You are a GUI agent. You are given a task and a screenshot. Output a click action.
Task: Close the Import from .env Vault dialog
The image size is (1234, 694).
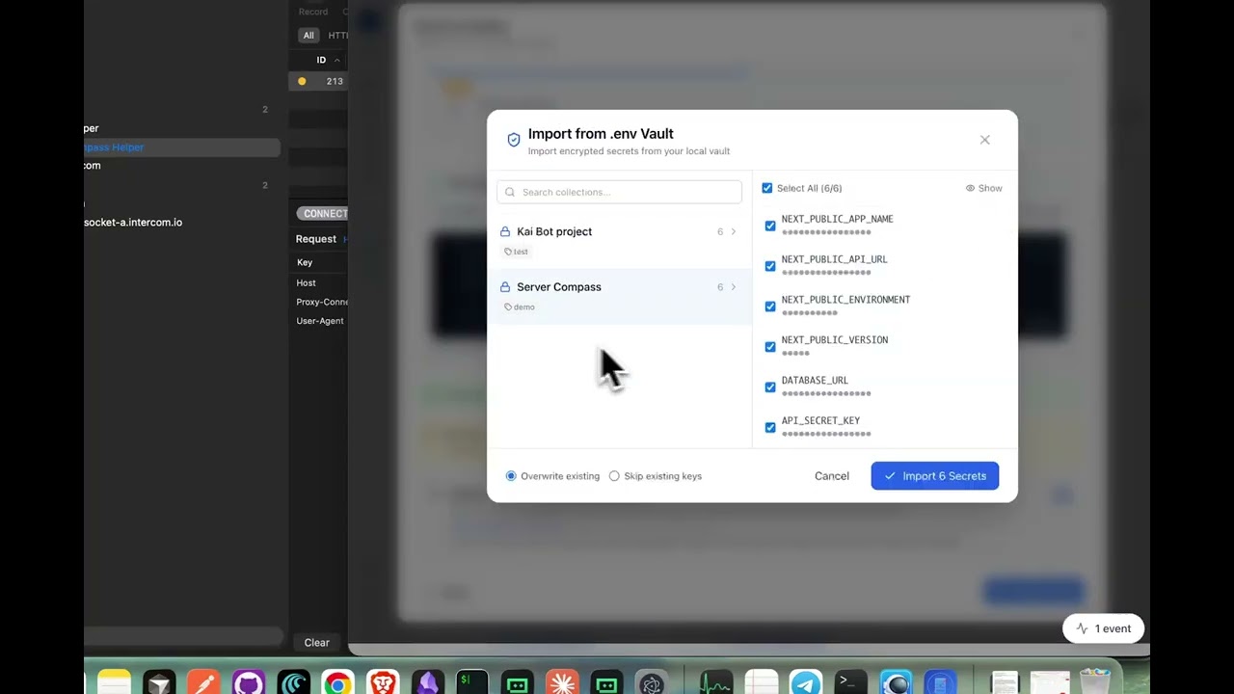[984, 140]
